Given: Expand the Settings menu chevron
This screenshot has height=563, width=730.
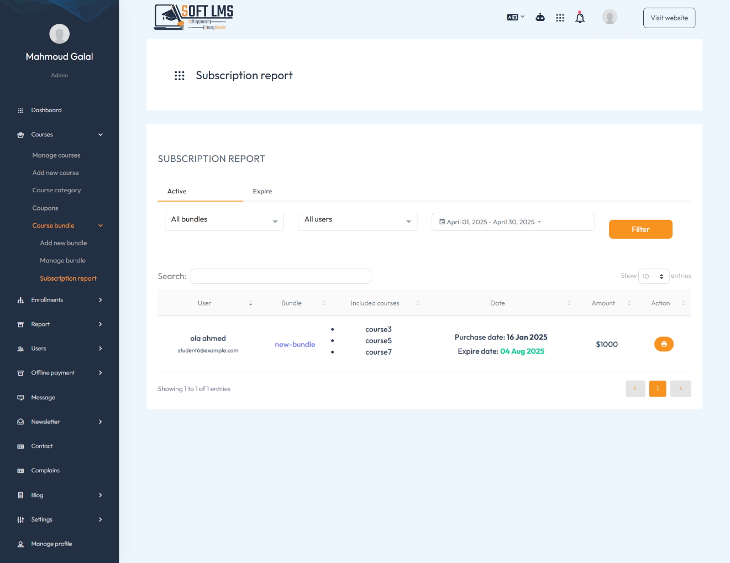Looking at the screenshot, I should tap(101, 520).
